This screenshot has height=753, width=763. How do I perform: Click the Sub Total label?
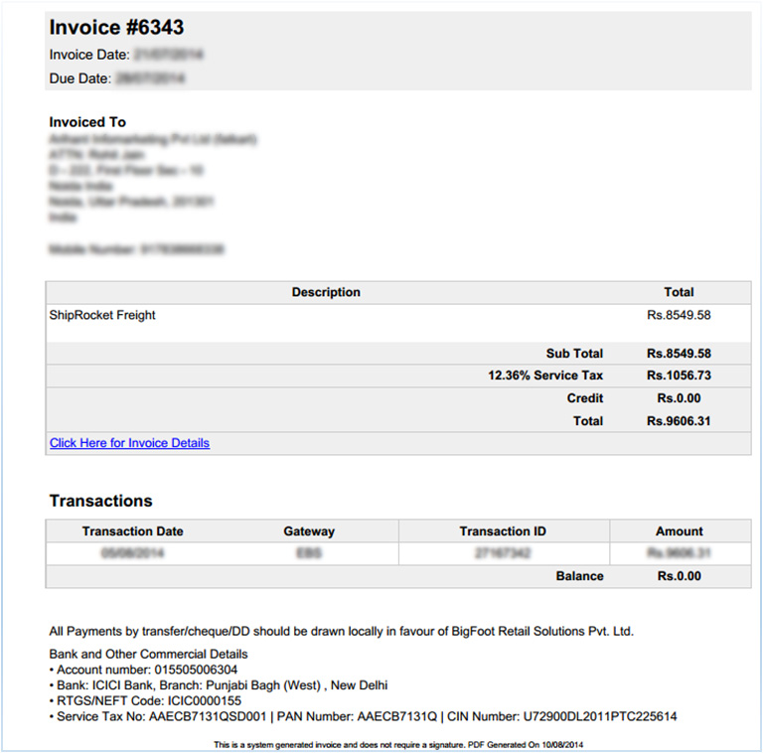click(574, 354)
